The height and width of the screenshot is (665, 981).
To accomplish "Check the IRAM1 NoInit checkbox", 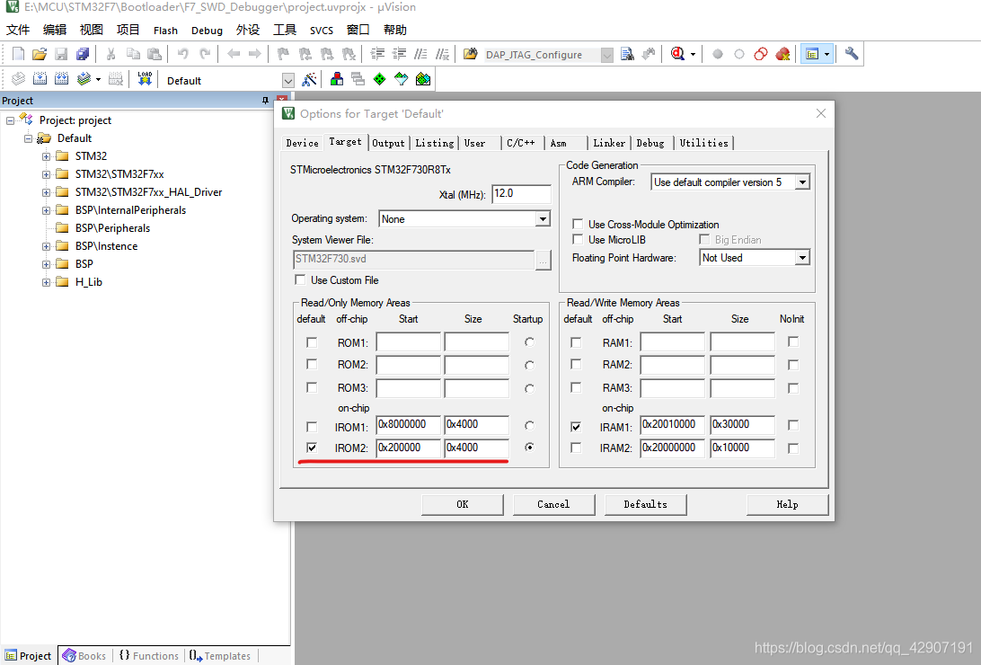I will (x=793, y=425).
